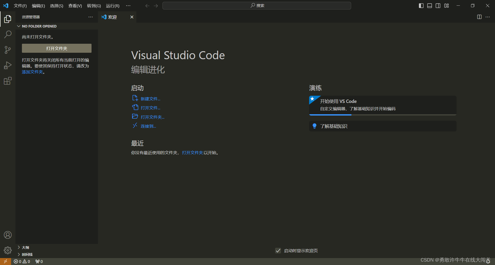Toggle the secondary side bar visibility
The height and width of the screenshot is (265, 495).
click(438, 6)
